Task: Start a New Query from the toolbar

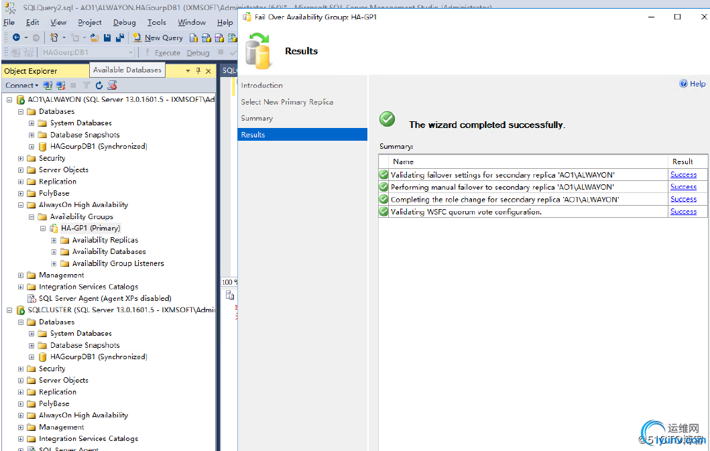Action: (158, 38)
